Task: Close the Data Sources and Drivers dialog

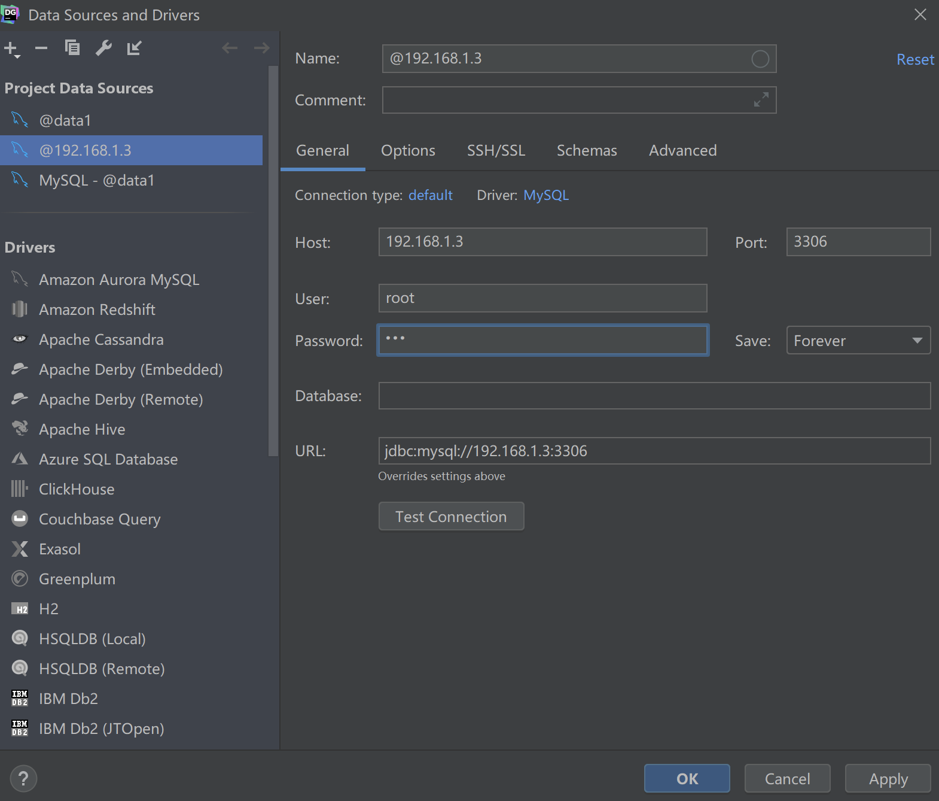Action: 920,14
